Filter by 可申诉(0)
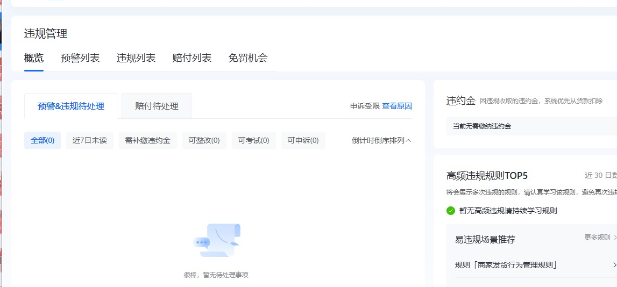617x287 pixels. pos(303,140)
